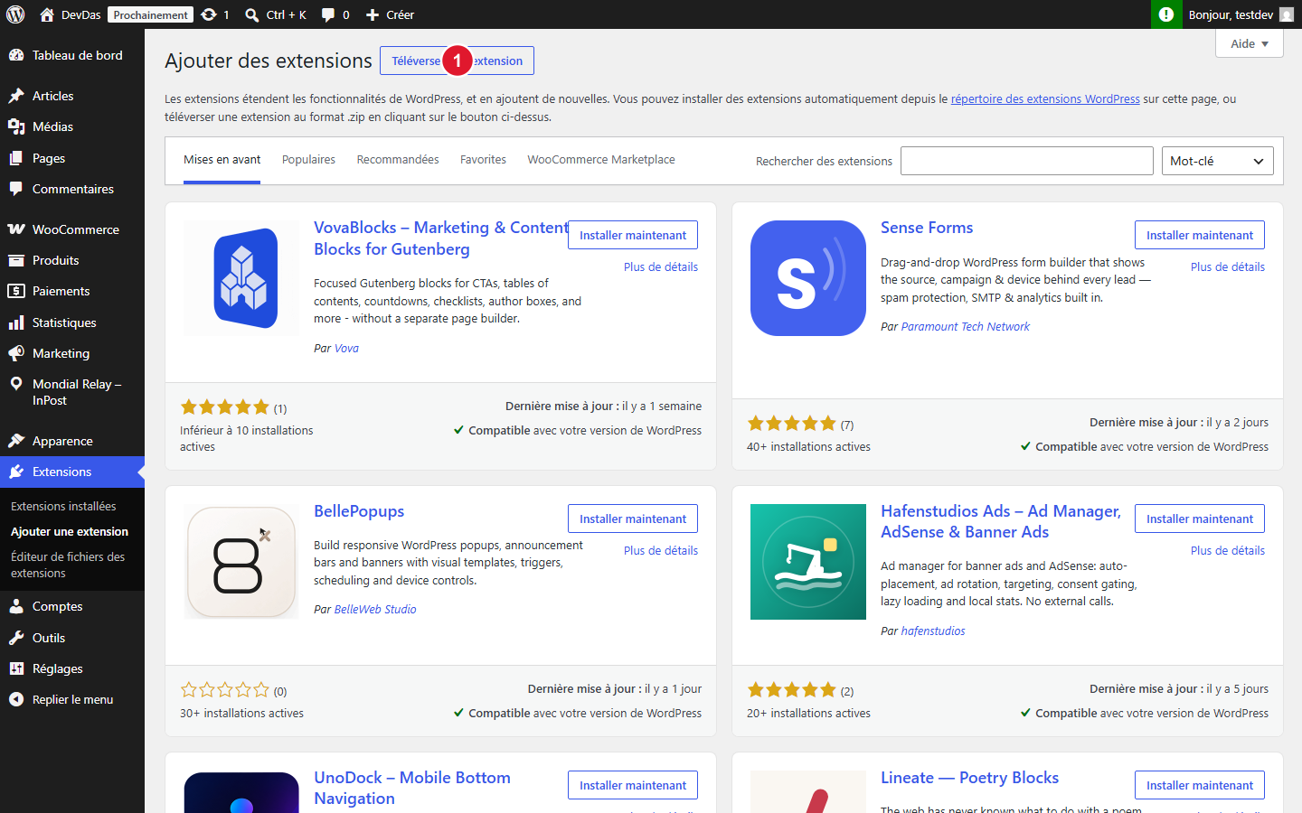Open author link Vova
The width and height of the screenshot is (1302, 813).
(346, 349)
